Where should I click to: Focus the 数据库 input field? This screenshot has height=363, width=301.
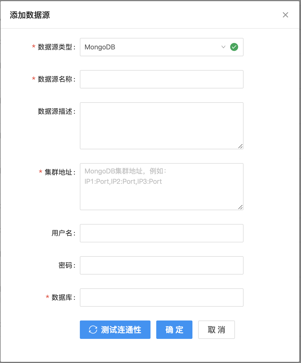pyautogui.click(x=161, y=298)
